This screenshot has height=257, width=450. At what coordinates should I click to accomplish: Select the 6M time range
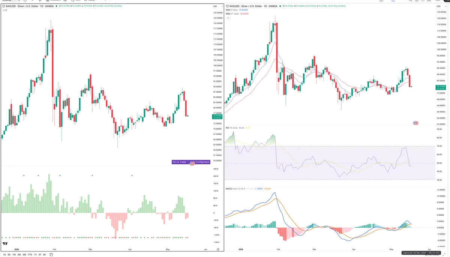point(24,254)
